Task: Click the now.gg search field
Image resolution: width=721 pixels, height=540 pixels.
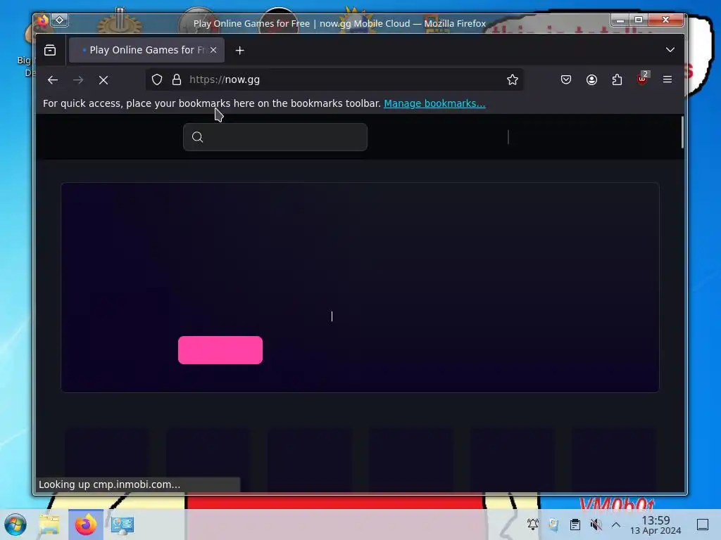Action: coord(275,137)
